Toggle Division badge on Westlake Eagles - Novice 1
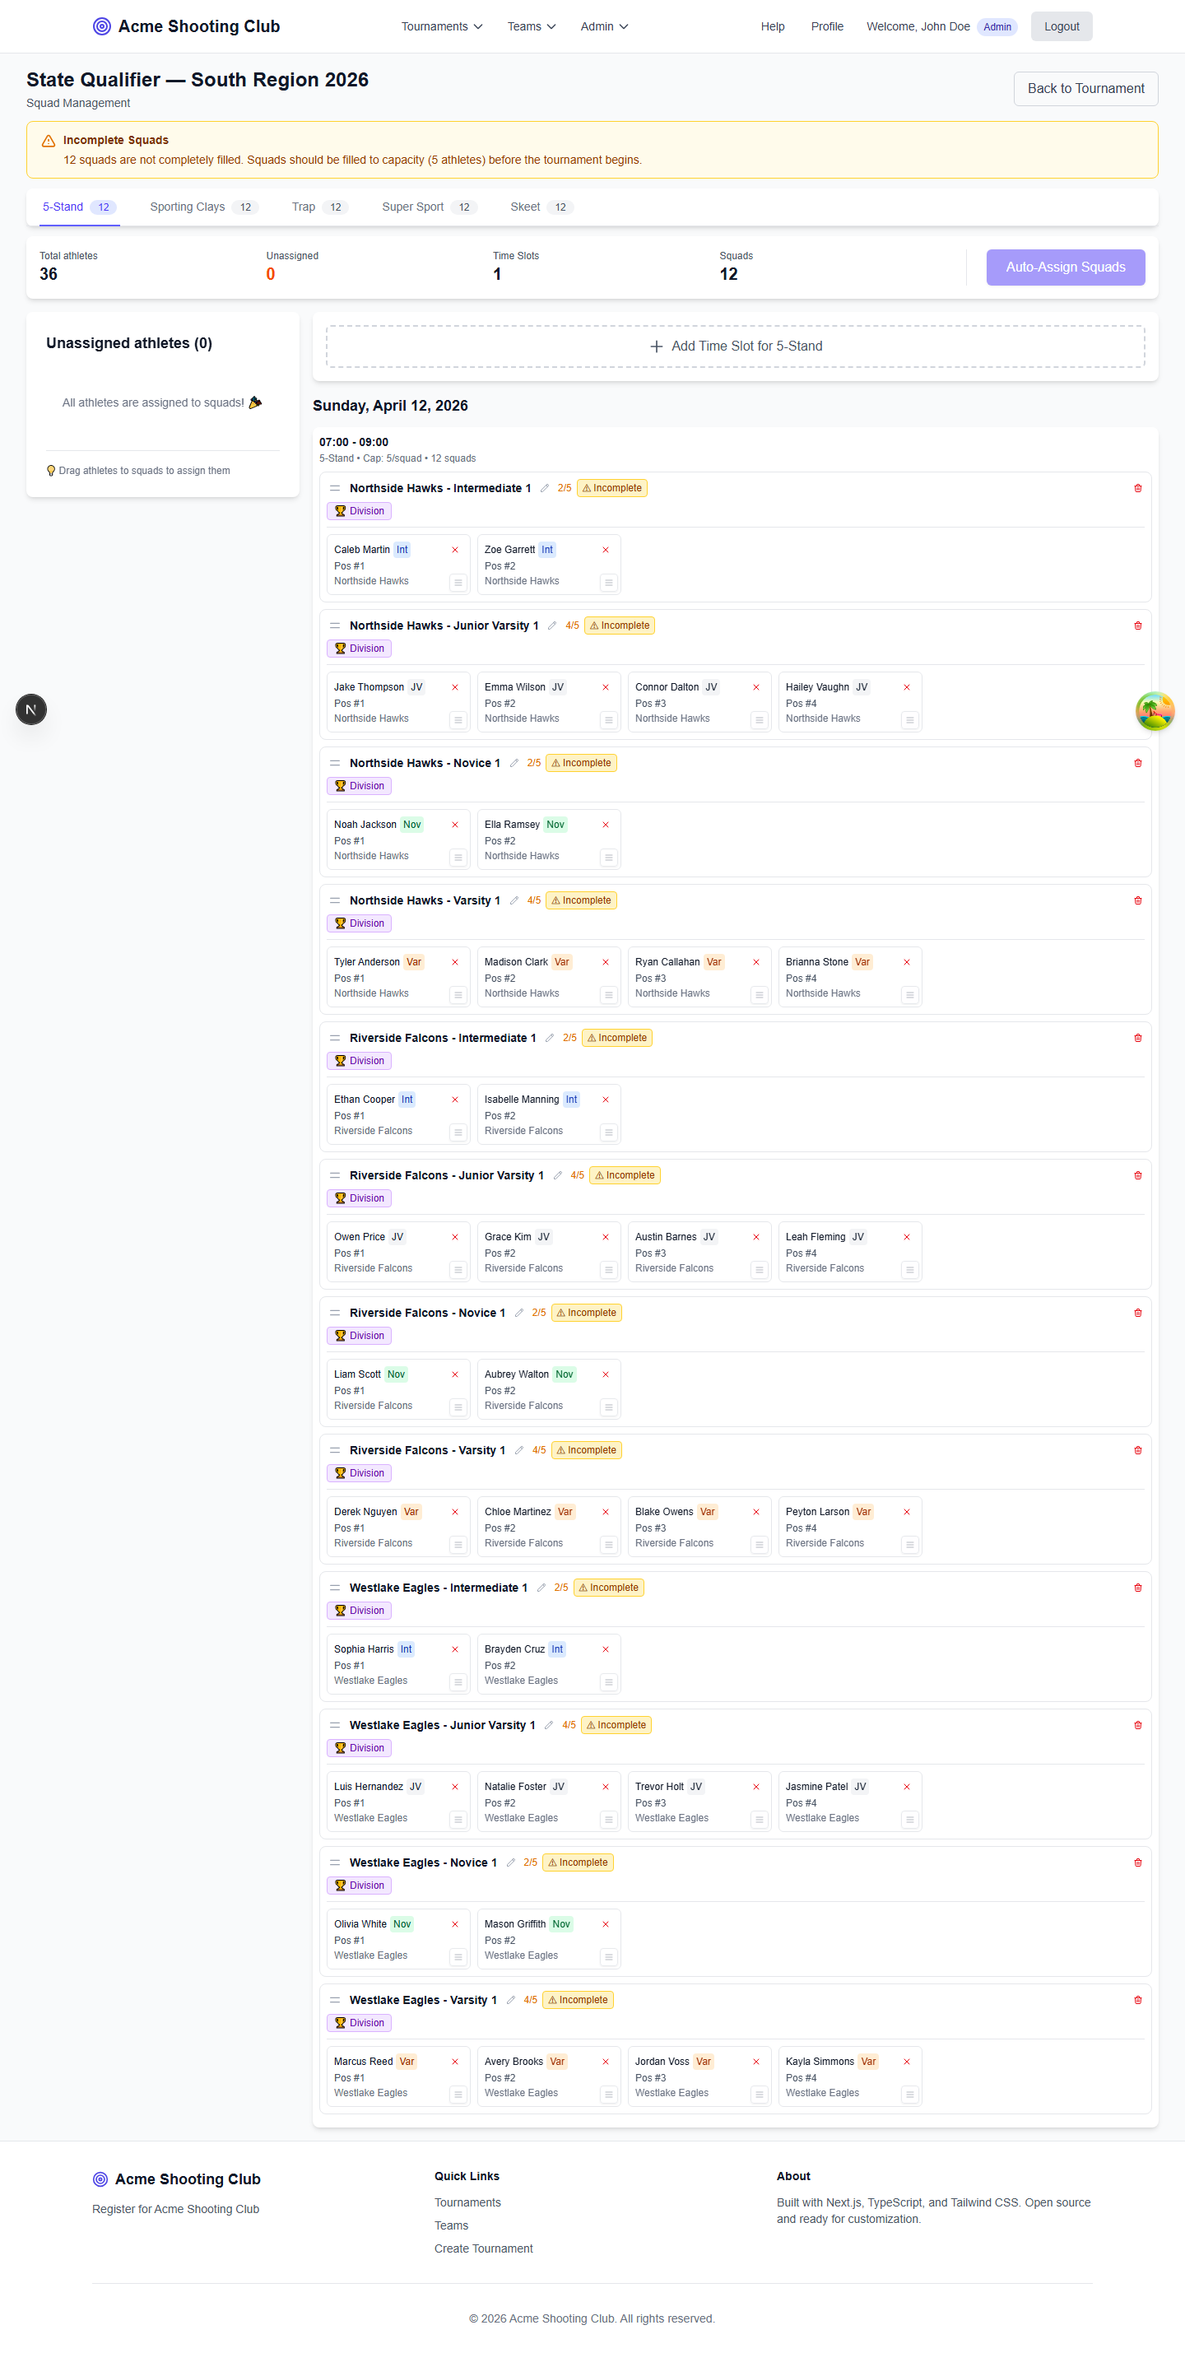Viewport: 1185px width, 2353px height. (359, 1886)
